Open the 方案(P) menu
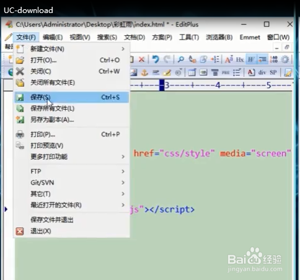This screenshot has width=300, height=280. point(162,37)
